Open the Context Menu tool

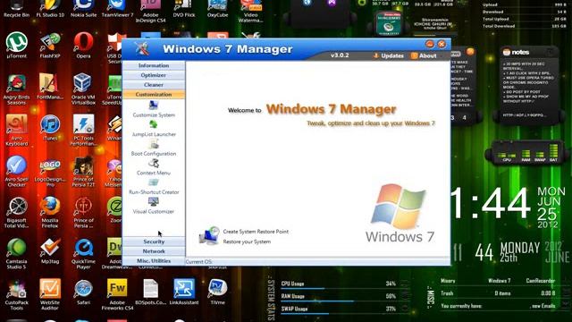click(x=154, y=167)
